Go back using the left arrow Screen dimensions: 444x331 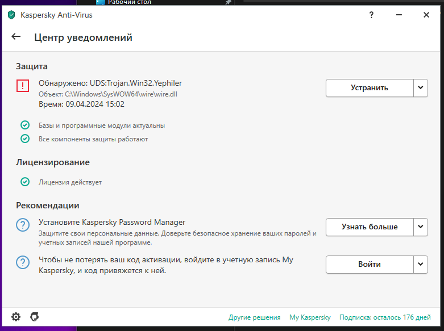(x=16, y=36)
